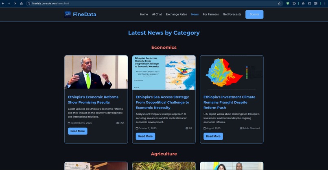
Task: Read More on Investment Climate article
Action: pos(213,136)
